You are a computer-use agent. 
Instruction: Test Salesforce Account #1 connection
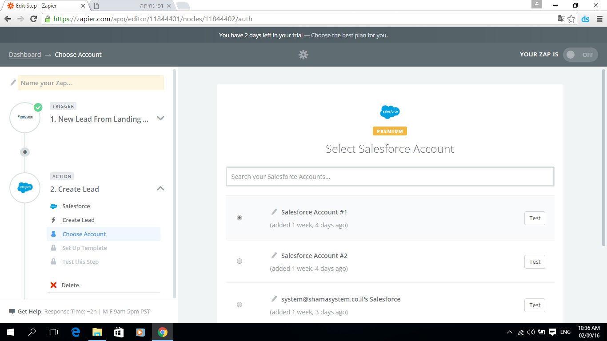click(535, 218)
